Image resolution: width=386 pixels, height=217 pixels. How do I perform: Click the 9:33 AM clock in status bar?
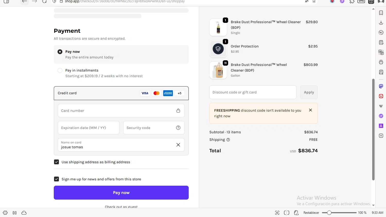378,213
